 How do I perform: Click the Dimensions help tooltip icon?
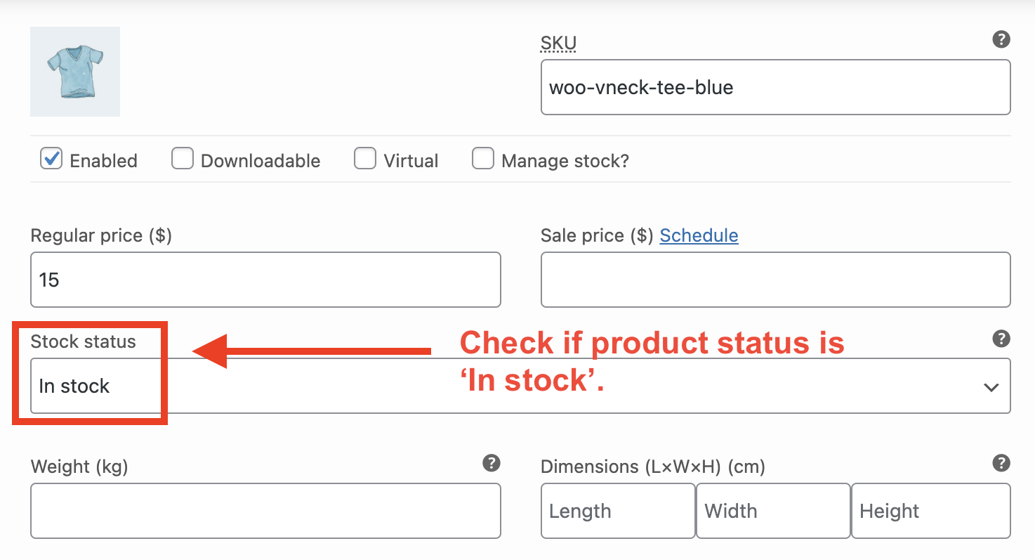1001,463
